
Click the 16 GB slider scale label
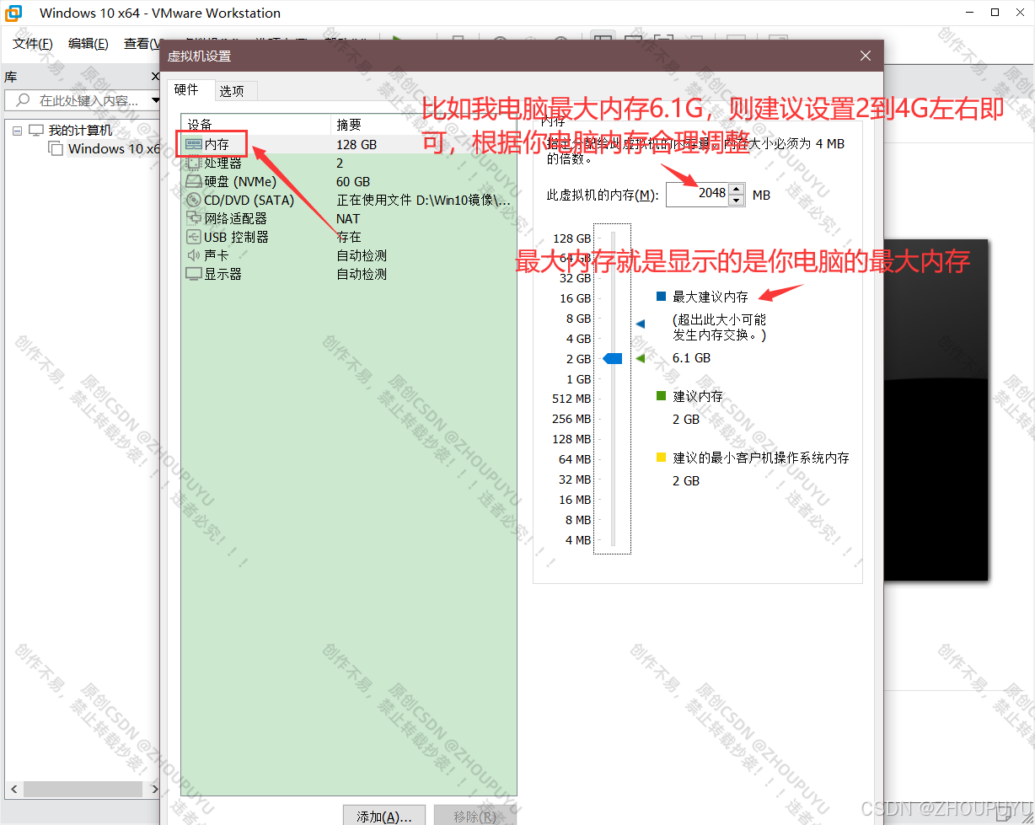coord(576,298)
